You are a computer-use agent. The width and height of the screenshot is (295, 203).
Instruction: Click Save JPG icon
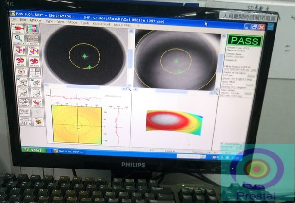click(x=23, y=92)
